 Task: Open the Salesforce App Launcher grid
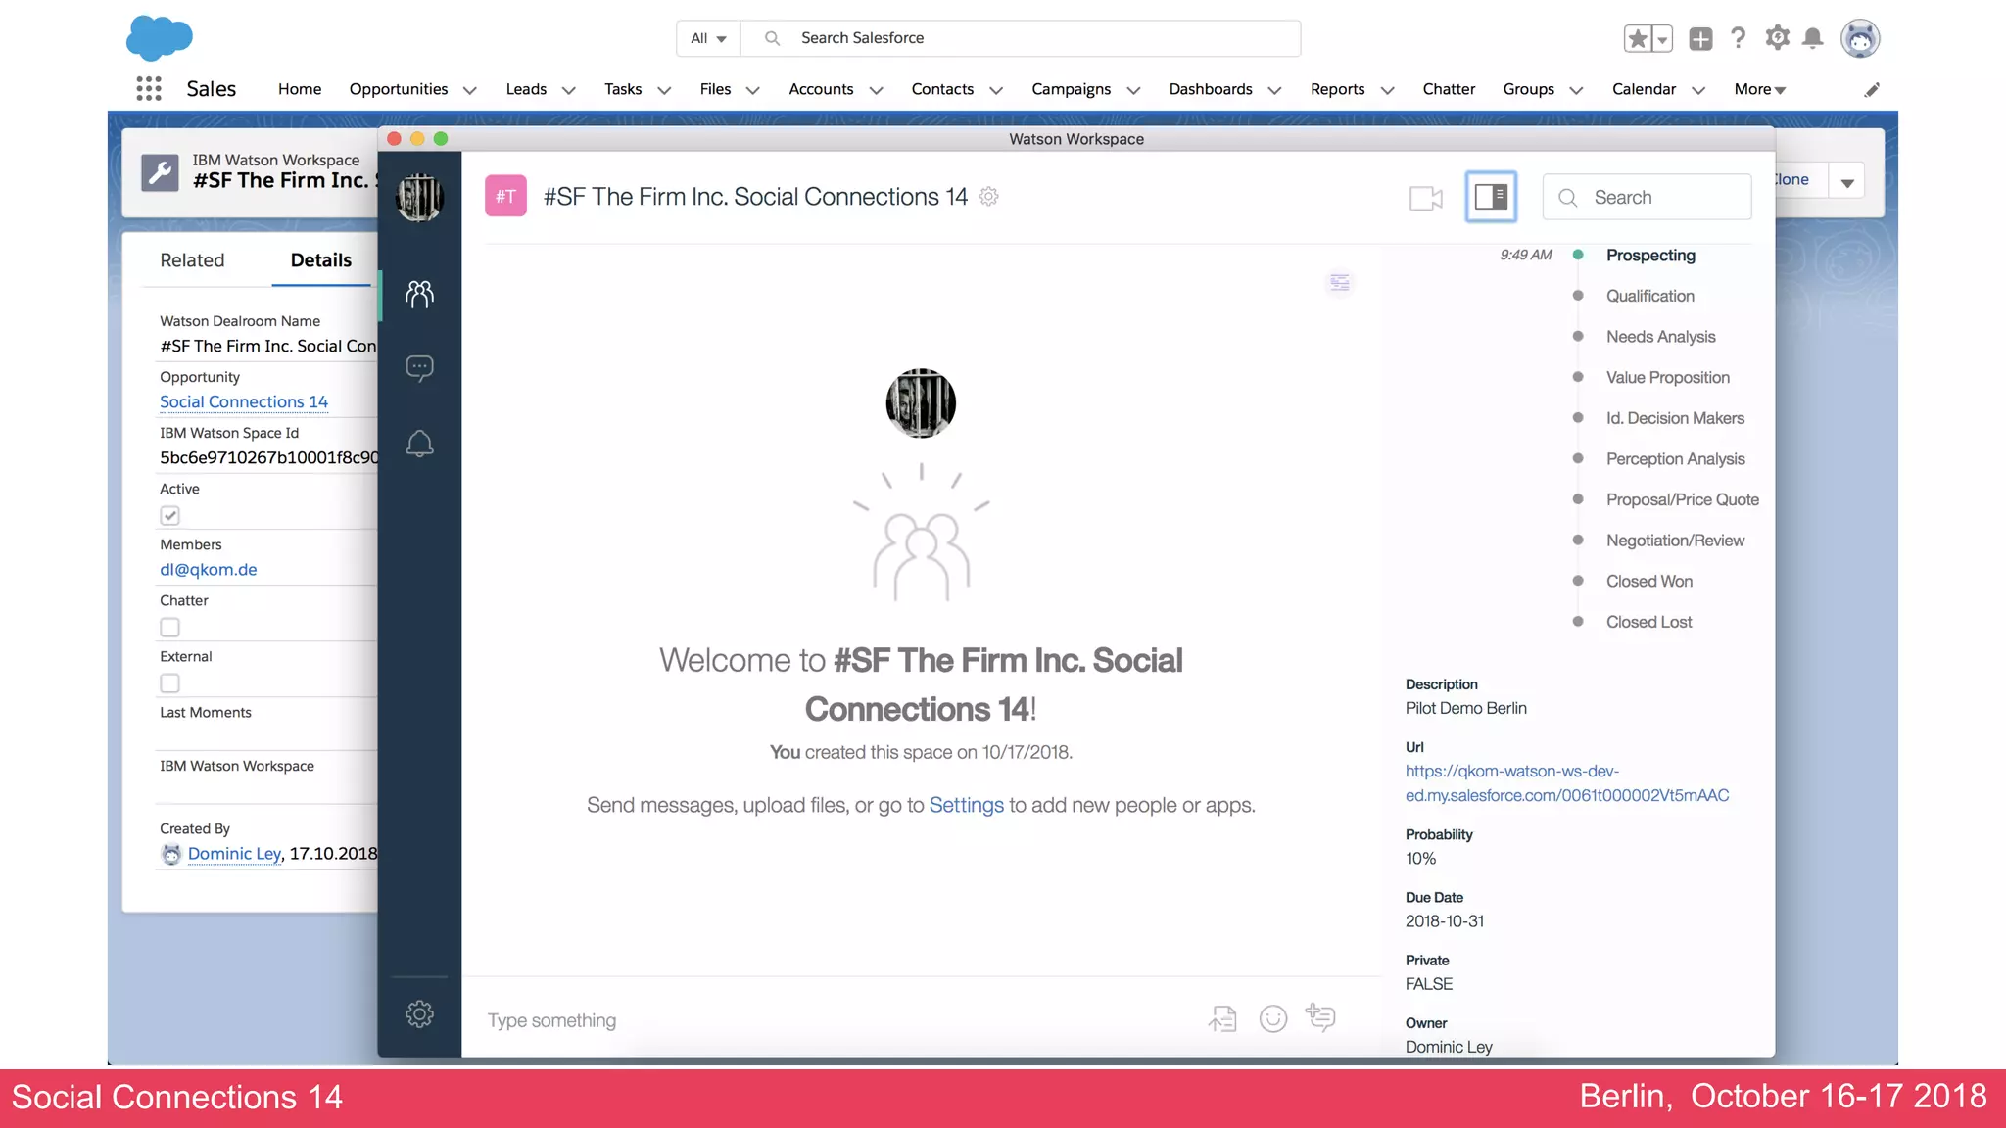pos(149,89)
